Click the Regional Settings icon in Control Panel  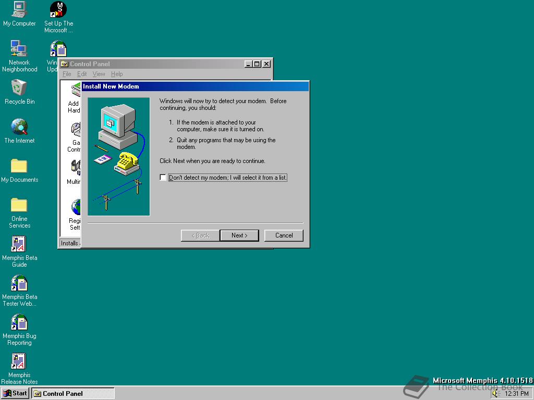(x=76, y=207)
